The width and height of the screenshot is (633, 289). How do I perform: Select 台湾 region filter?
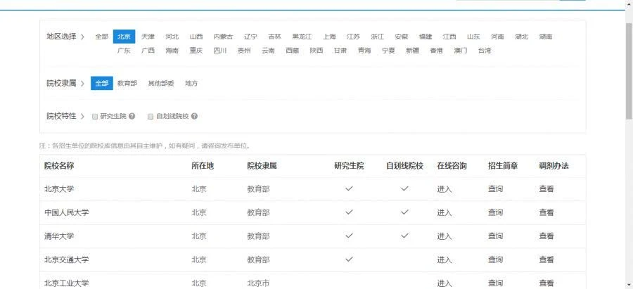(x=485, y=51)
